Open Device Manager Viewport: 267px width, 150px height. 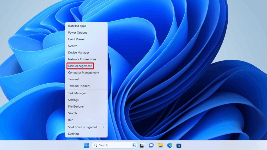coord(79,52)
